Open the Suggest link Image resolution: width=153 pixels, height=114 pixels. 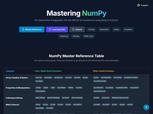coord(143,5)
